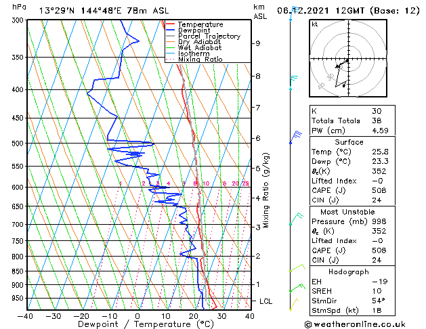Image resolution: width=426 pixels, height=329 pixels.
Task: Click the '9' km altitude label
Action: 258,43
